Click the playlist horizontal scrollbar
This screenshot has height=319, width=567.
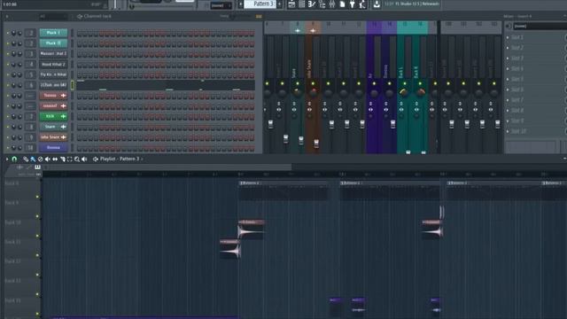pyautogui.click(x=168, y=167)
